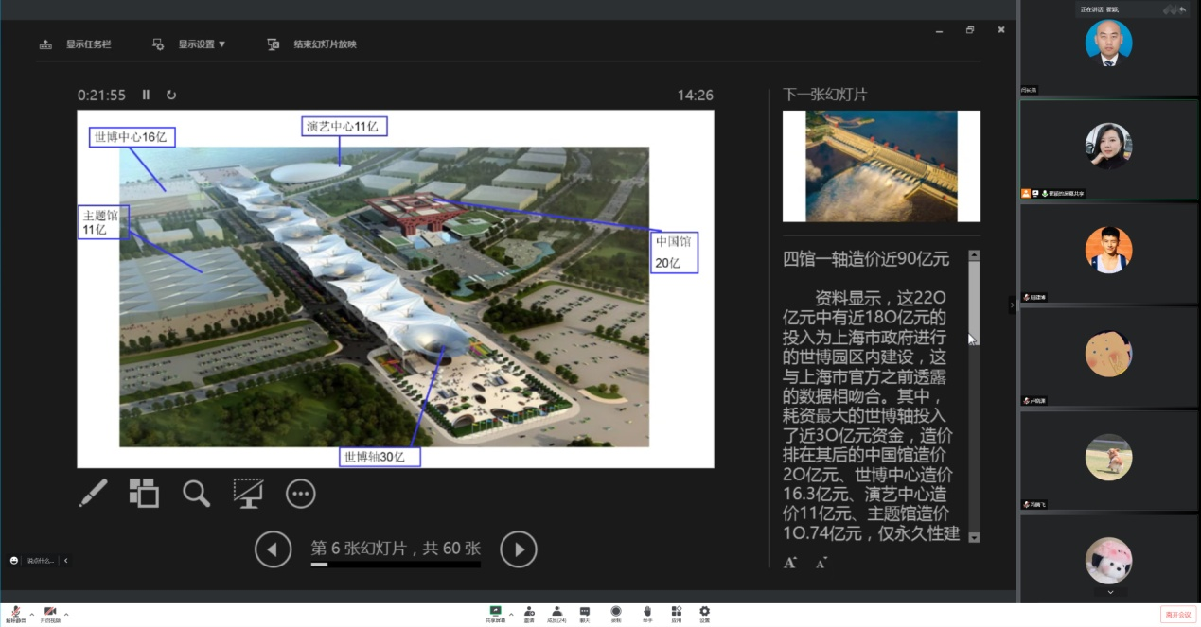1201x627 pixels.
Task: Click 显示任务栏 in the presenter toolbar
Action: (76, 44)
